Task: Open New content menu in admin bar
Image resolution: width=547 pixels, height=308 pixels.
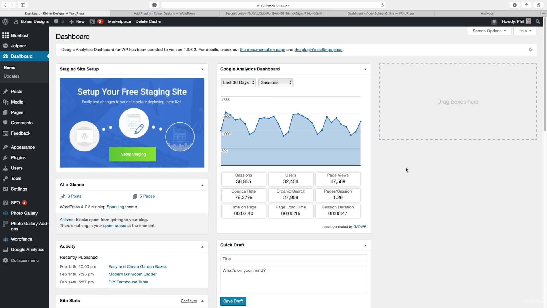Action: point(77,21)
